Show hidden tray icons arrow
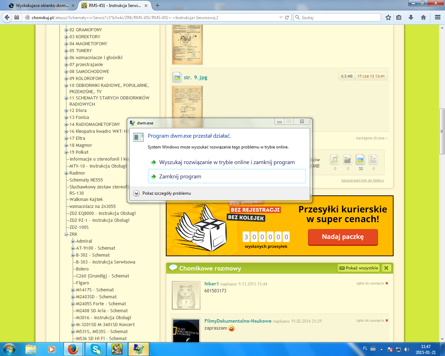Viewport: 445px width, 356px height. (381, 349)
